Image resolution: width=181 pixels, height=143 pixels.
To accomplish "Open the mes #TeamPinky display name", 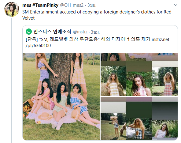I will 40,5.
